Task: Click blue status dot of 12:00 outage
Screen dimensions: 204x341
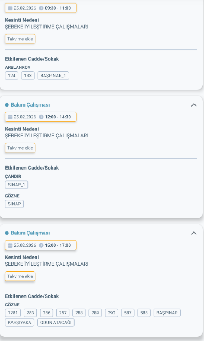Action: (7, 105)
